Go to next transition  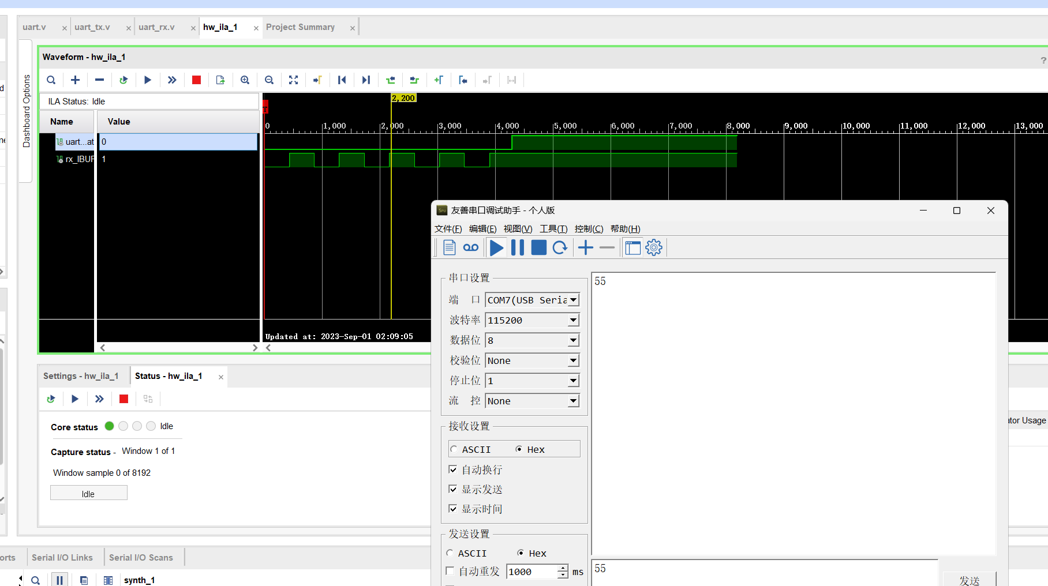tap(414, 80)
